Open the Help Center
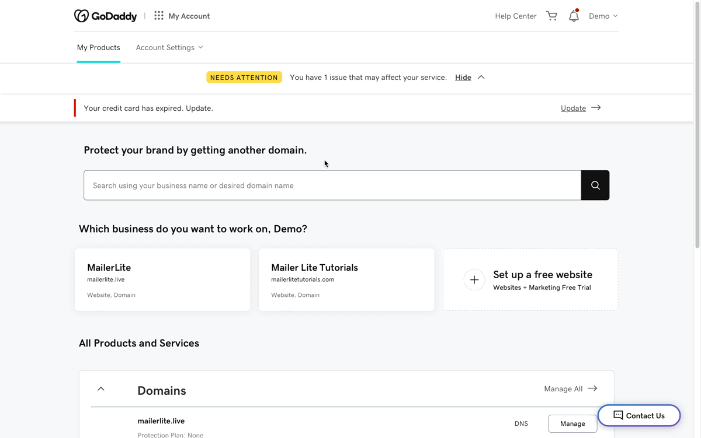This screenshot has width=701, height=438. [515, 16]
